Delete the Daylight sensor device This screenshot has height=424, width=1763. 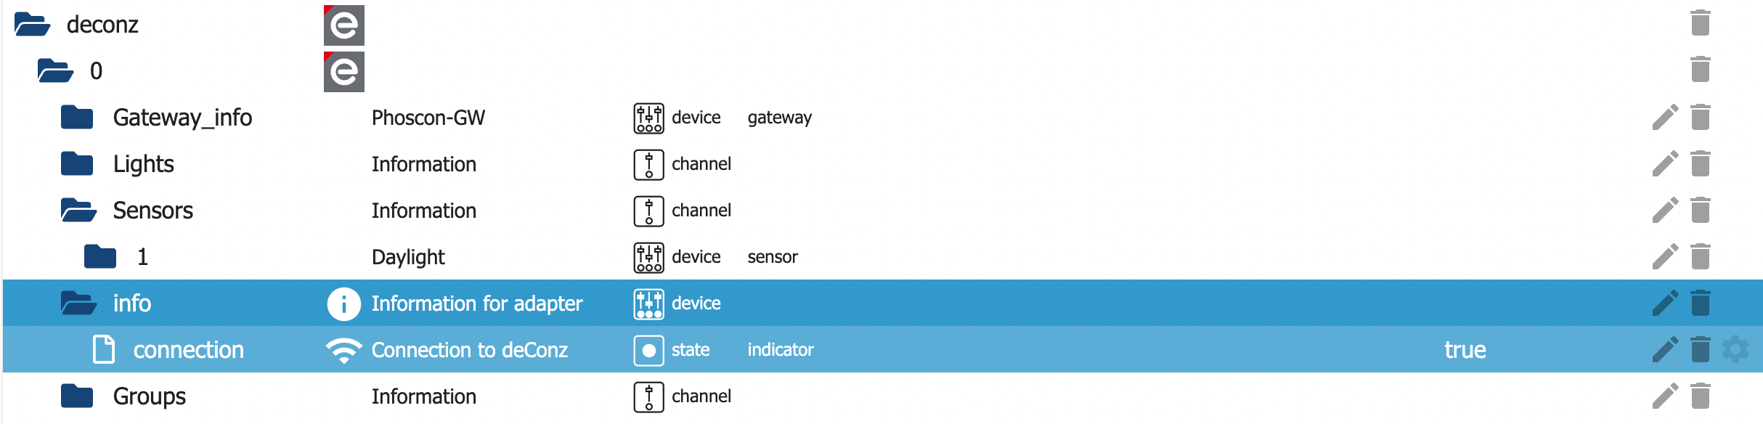(x=1700, y=256)
